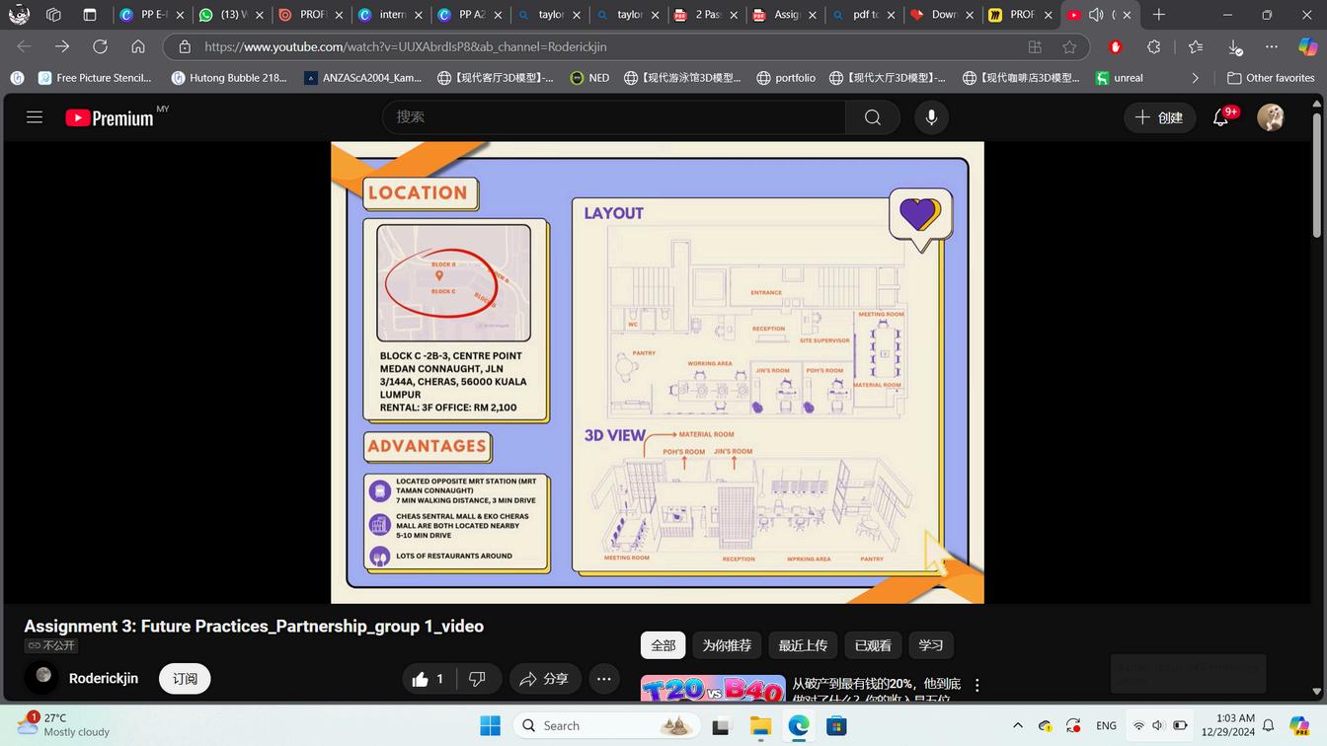The image size is (1327, 746).
Task: Open Edge extensions puzzle icon
Action: click(x=1154, y=46)
